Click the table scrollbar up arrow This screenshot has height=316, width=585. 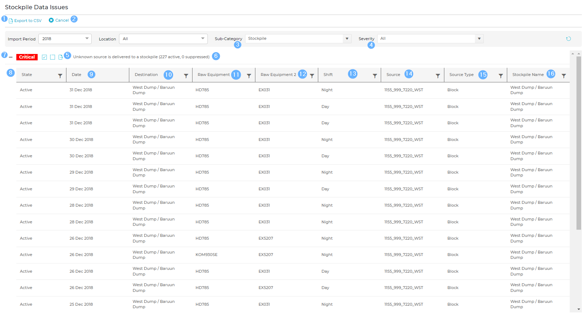click(579, 53)
